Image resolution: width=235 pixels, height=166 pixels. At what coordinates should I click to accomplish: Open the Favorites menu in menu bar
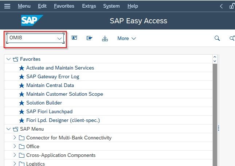point(64,6)
